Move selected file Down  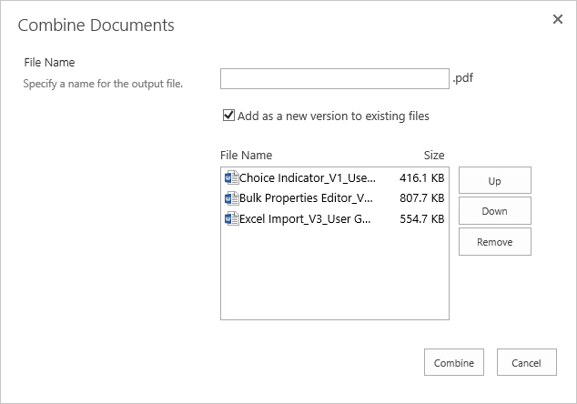494,211
